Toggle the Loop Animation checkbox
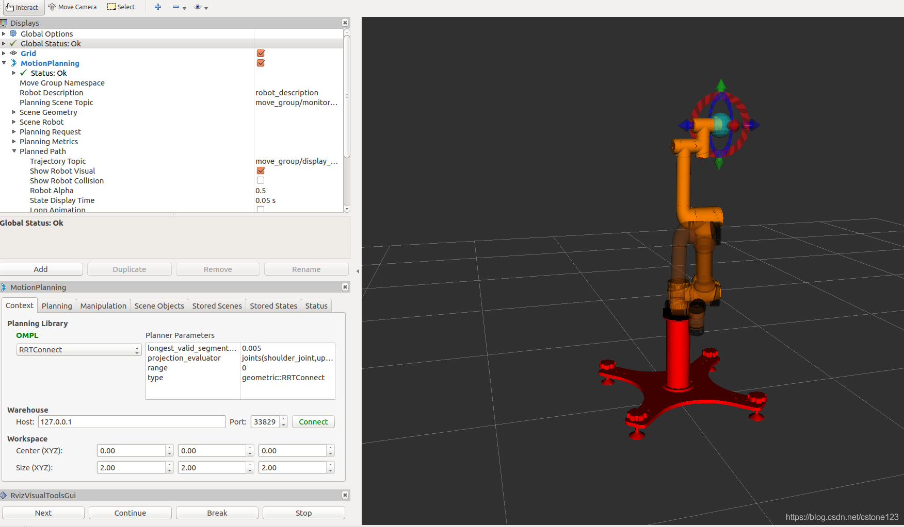 261,209
